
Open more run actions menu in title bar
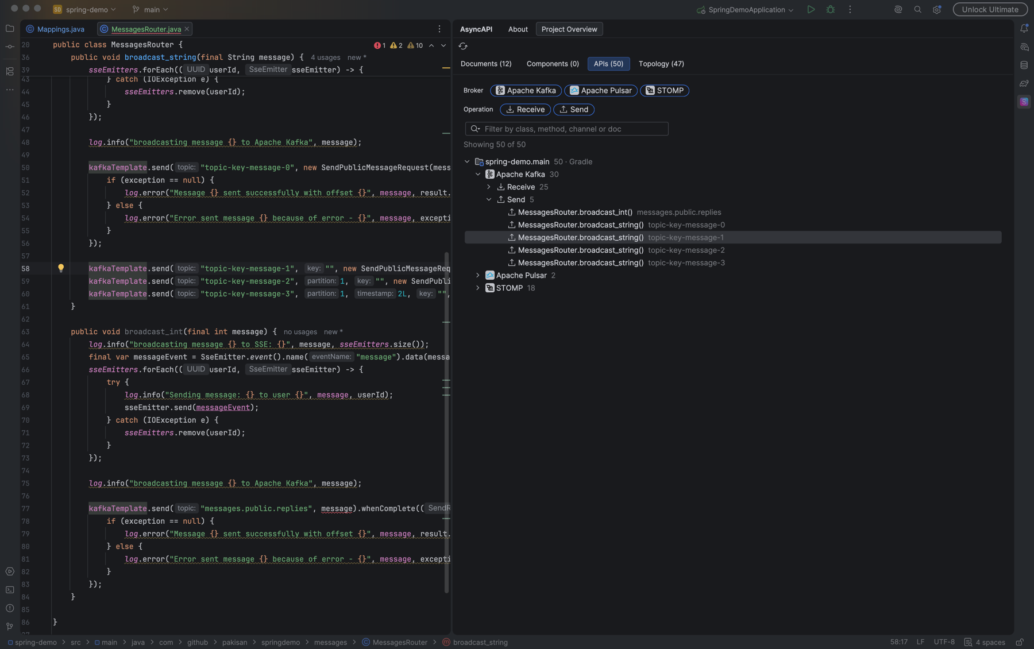tap(850, 9)
